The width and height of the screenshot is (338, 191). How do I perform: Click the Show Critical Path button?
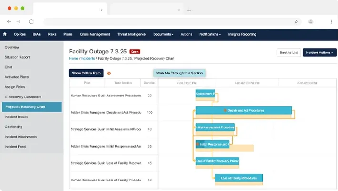(x=86, y=73)
